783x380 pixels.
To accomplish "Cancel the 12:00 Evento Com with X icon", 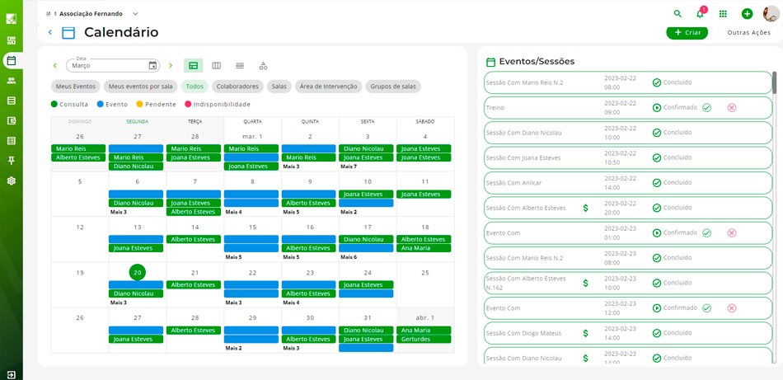I will click(732, 308).
